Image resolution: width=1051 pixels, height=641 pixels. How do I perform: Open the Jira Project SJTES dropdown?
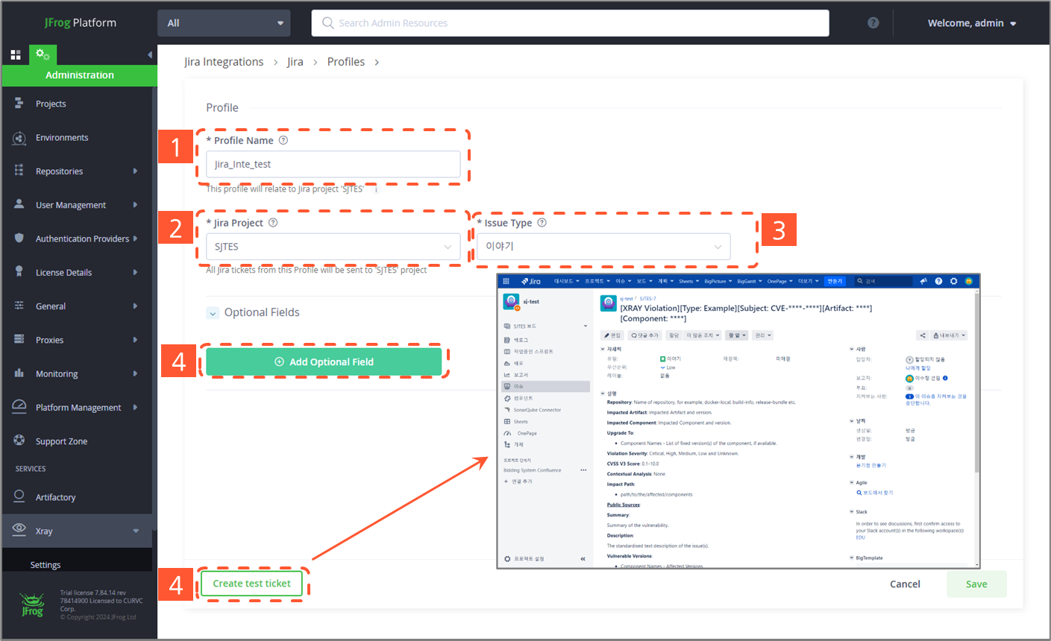(x=333, y=247)
